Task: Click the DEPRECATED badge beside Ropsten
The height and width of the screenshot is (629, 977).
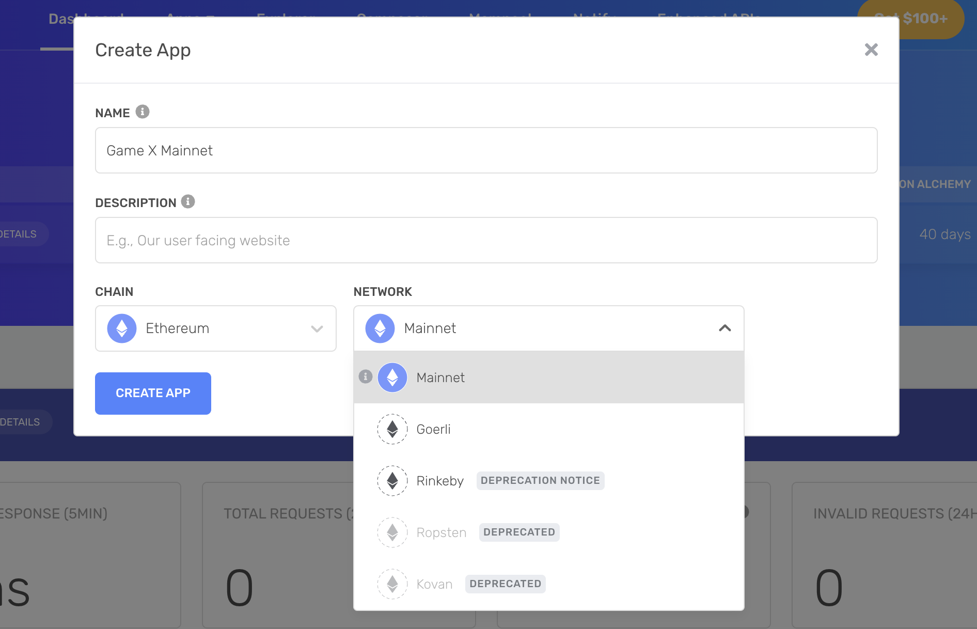Action: point(519,532)
